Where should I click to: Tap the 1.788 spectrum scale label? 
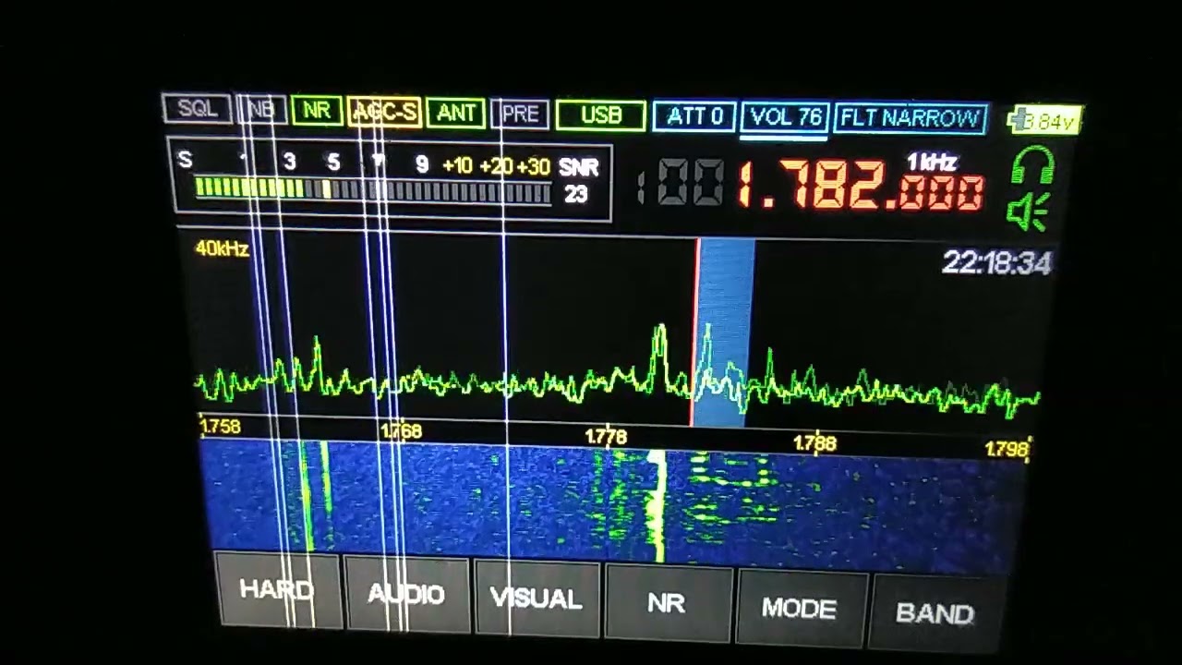(x=814, y=444)
